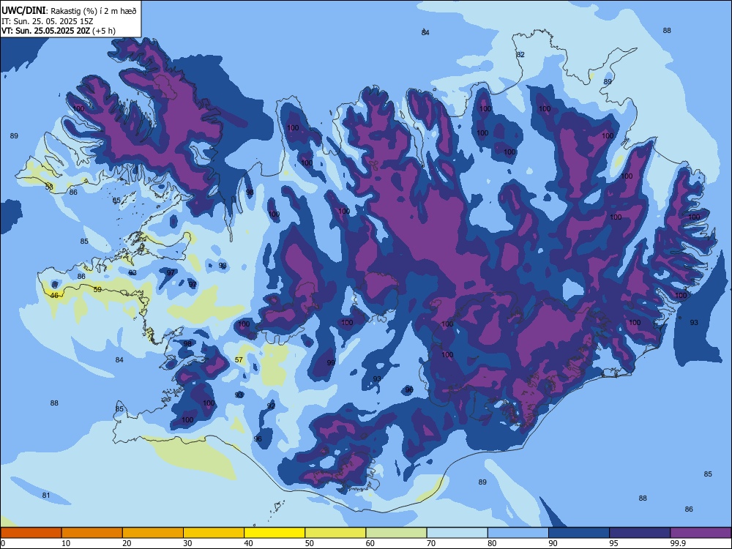Select the 10–20 orange legend swatch
Image resolution: width=732 pixels, height=549 pixels.
[92, 533]
